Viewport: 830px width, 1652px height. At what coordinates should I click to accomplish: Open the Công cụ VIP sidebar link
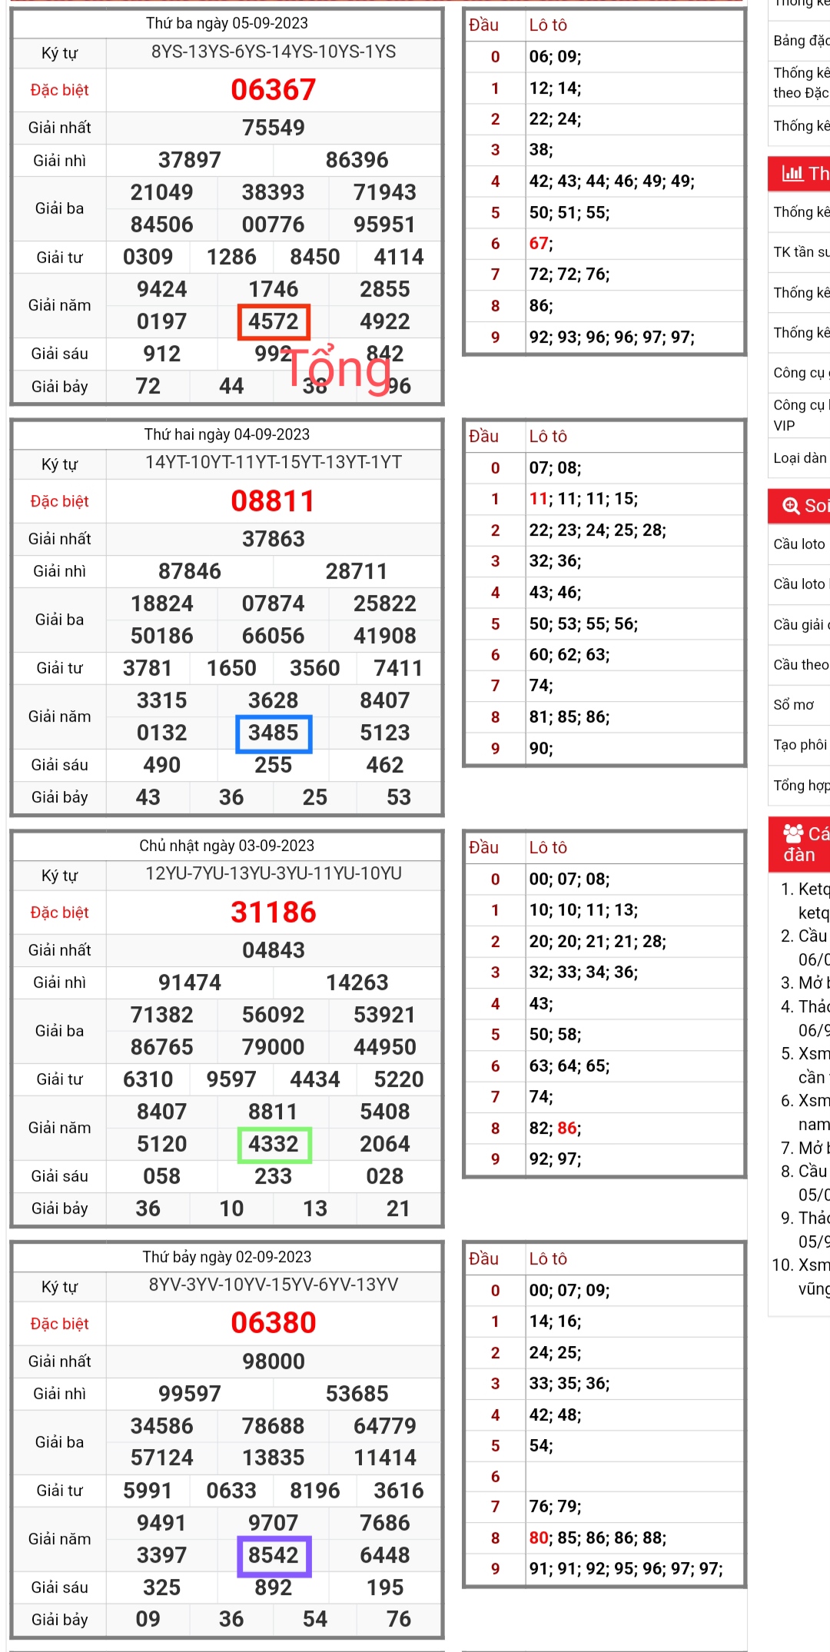click(x=799, y=414)
